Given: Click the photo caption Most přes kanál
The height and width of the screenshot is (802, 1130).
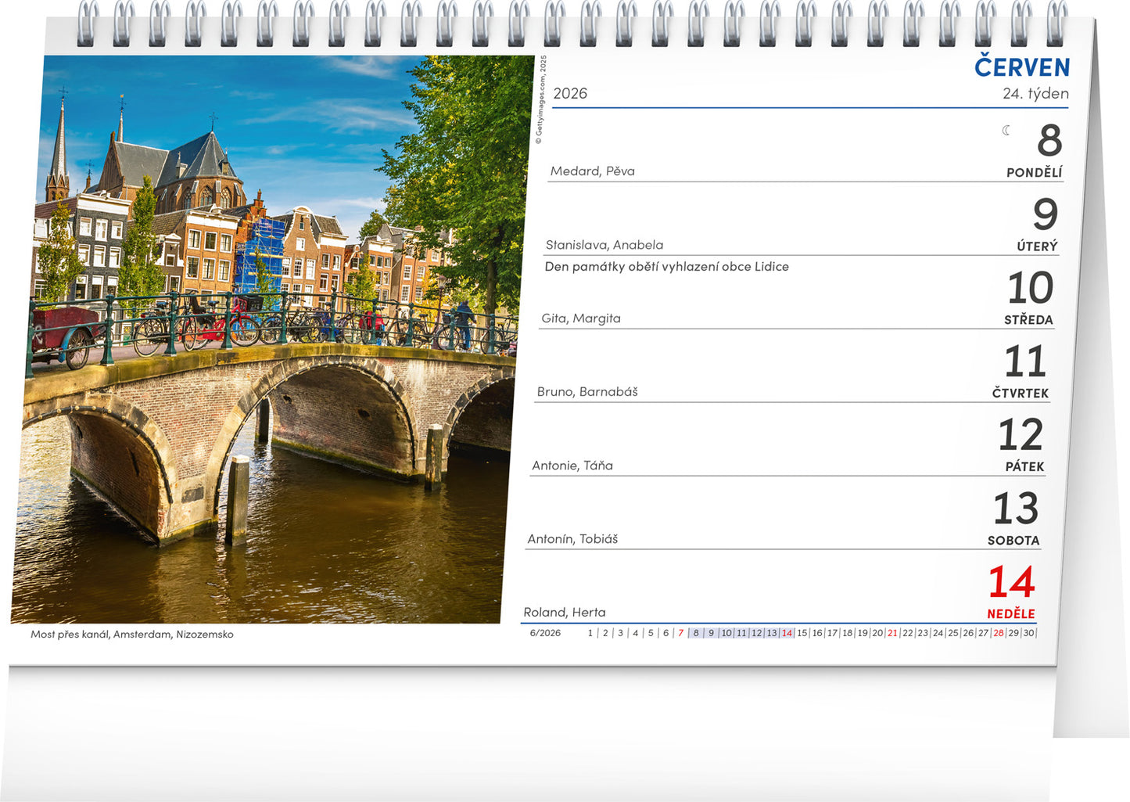Looking at the screenshot, I should point(131,635).
